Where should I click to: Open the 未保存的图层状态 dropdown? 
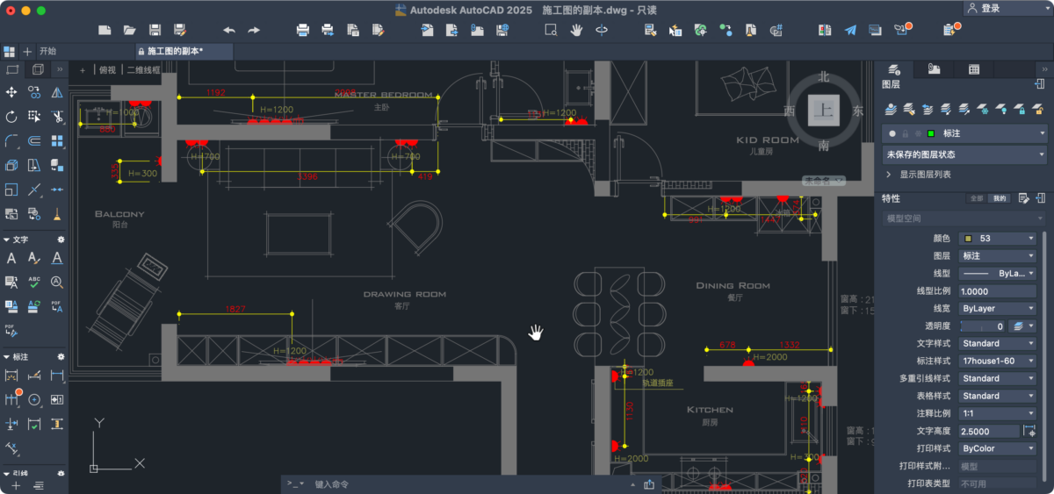click(965, 154)
